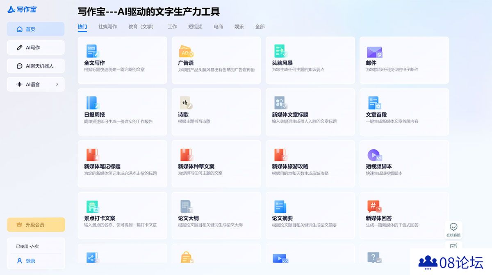
Task: Open the share icon card in bottom row
Action: (93, 257)
